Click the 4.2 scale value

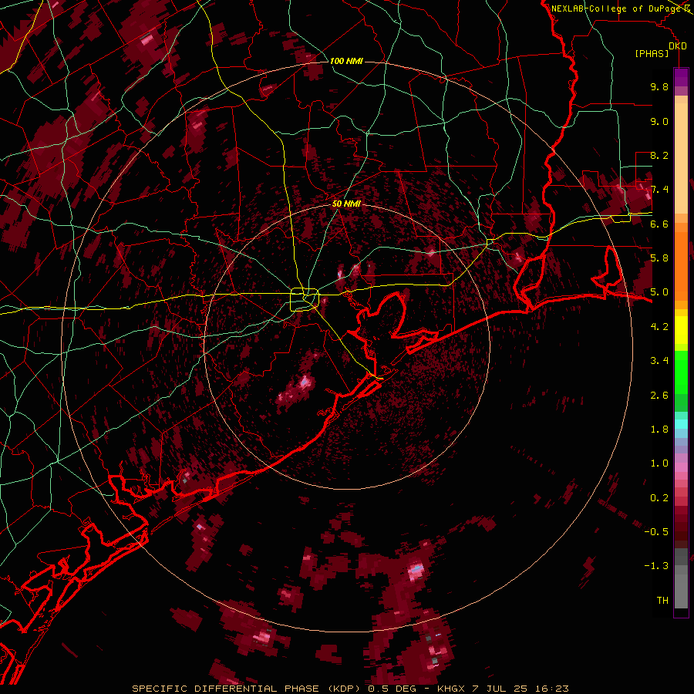(659, 327)
